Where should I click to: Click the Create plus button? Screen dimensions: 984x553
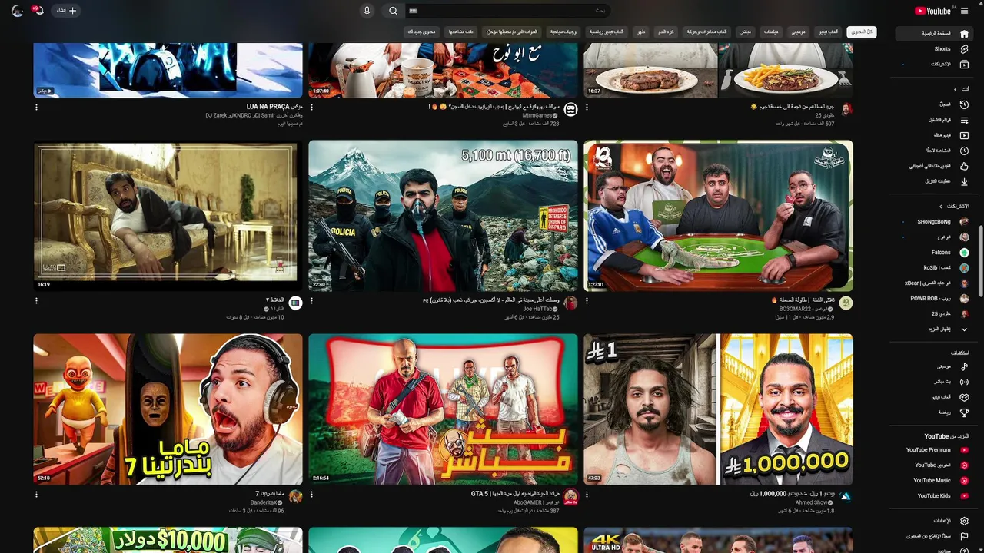(x=66, y=11)
